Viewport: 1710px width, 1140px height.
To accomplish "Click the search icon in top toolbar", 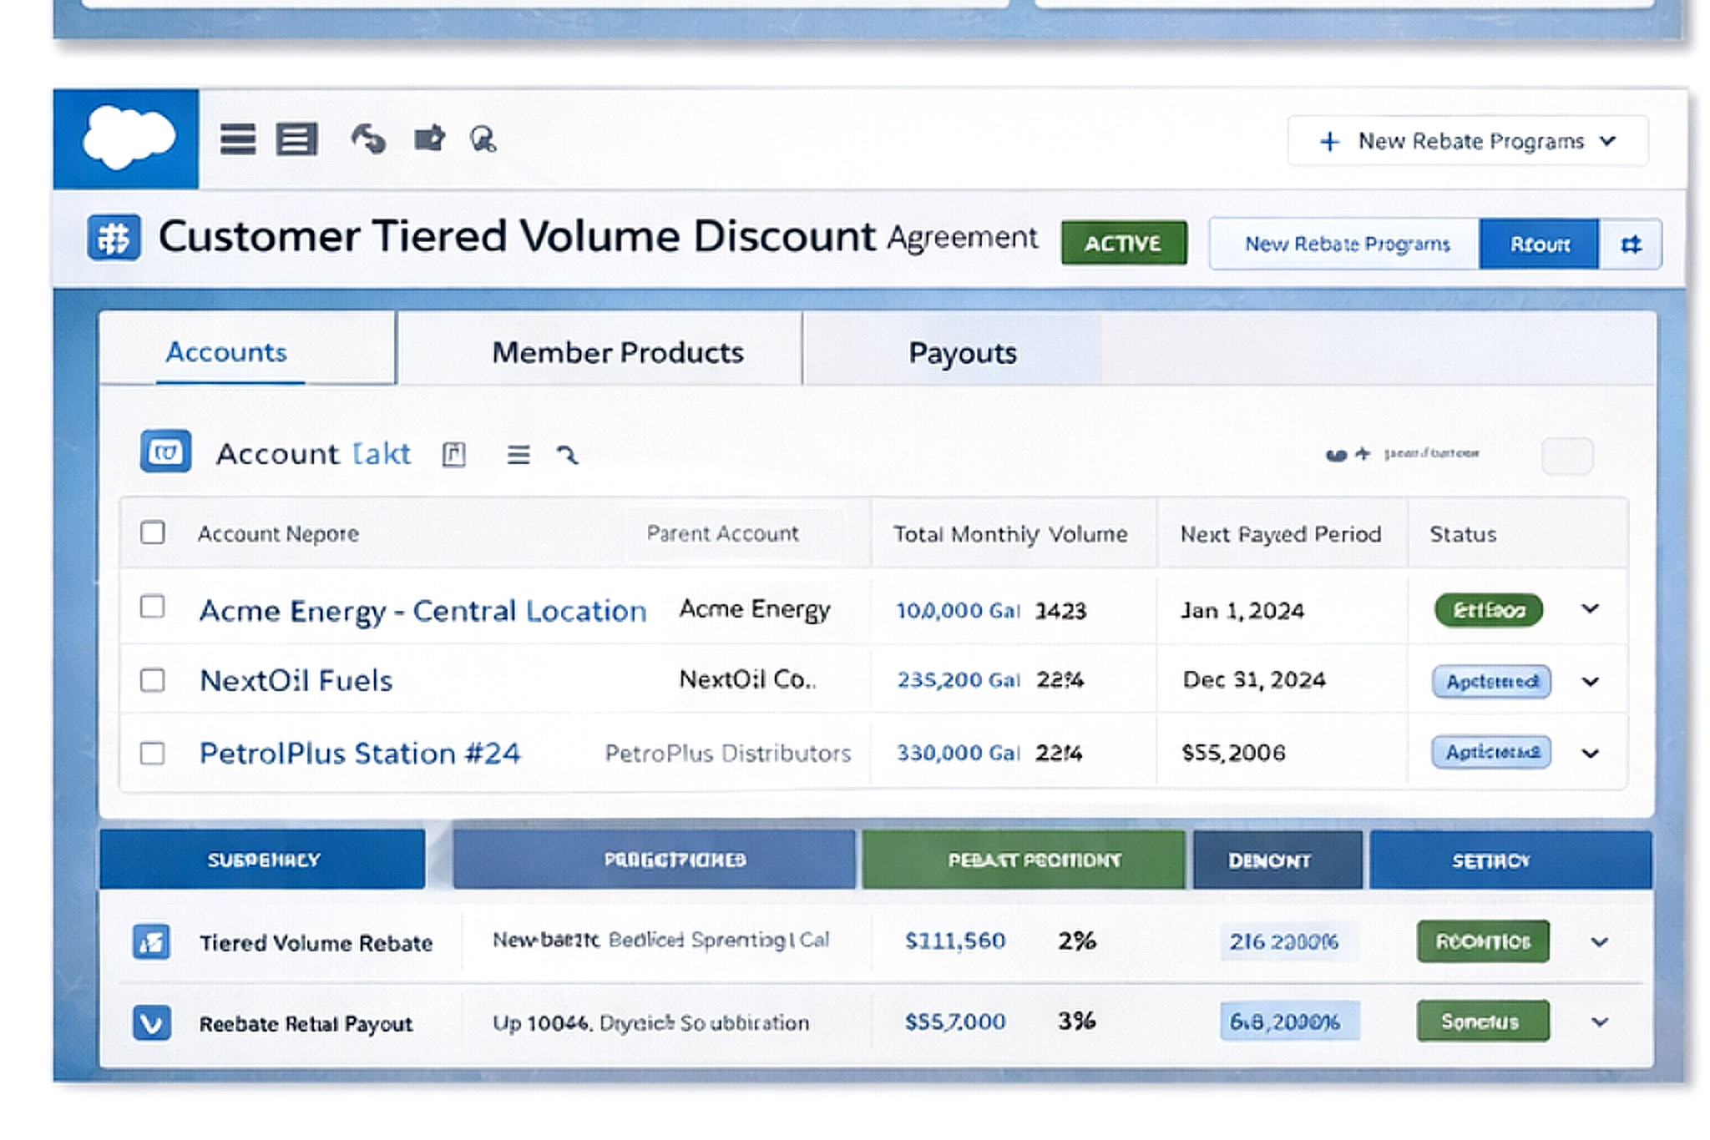I will pyautogui.click(x=483, y=139).
